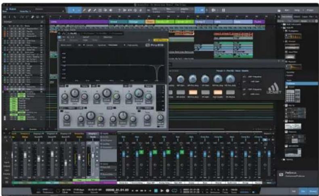Viewport: 319px width, 196px height.
Task: Toggle the first orange button in UCNET macro panel
Action: 193,93
